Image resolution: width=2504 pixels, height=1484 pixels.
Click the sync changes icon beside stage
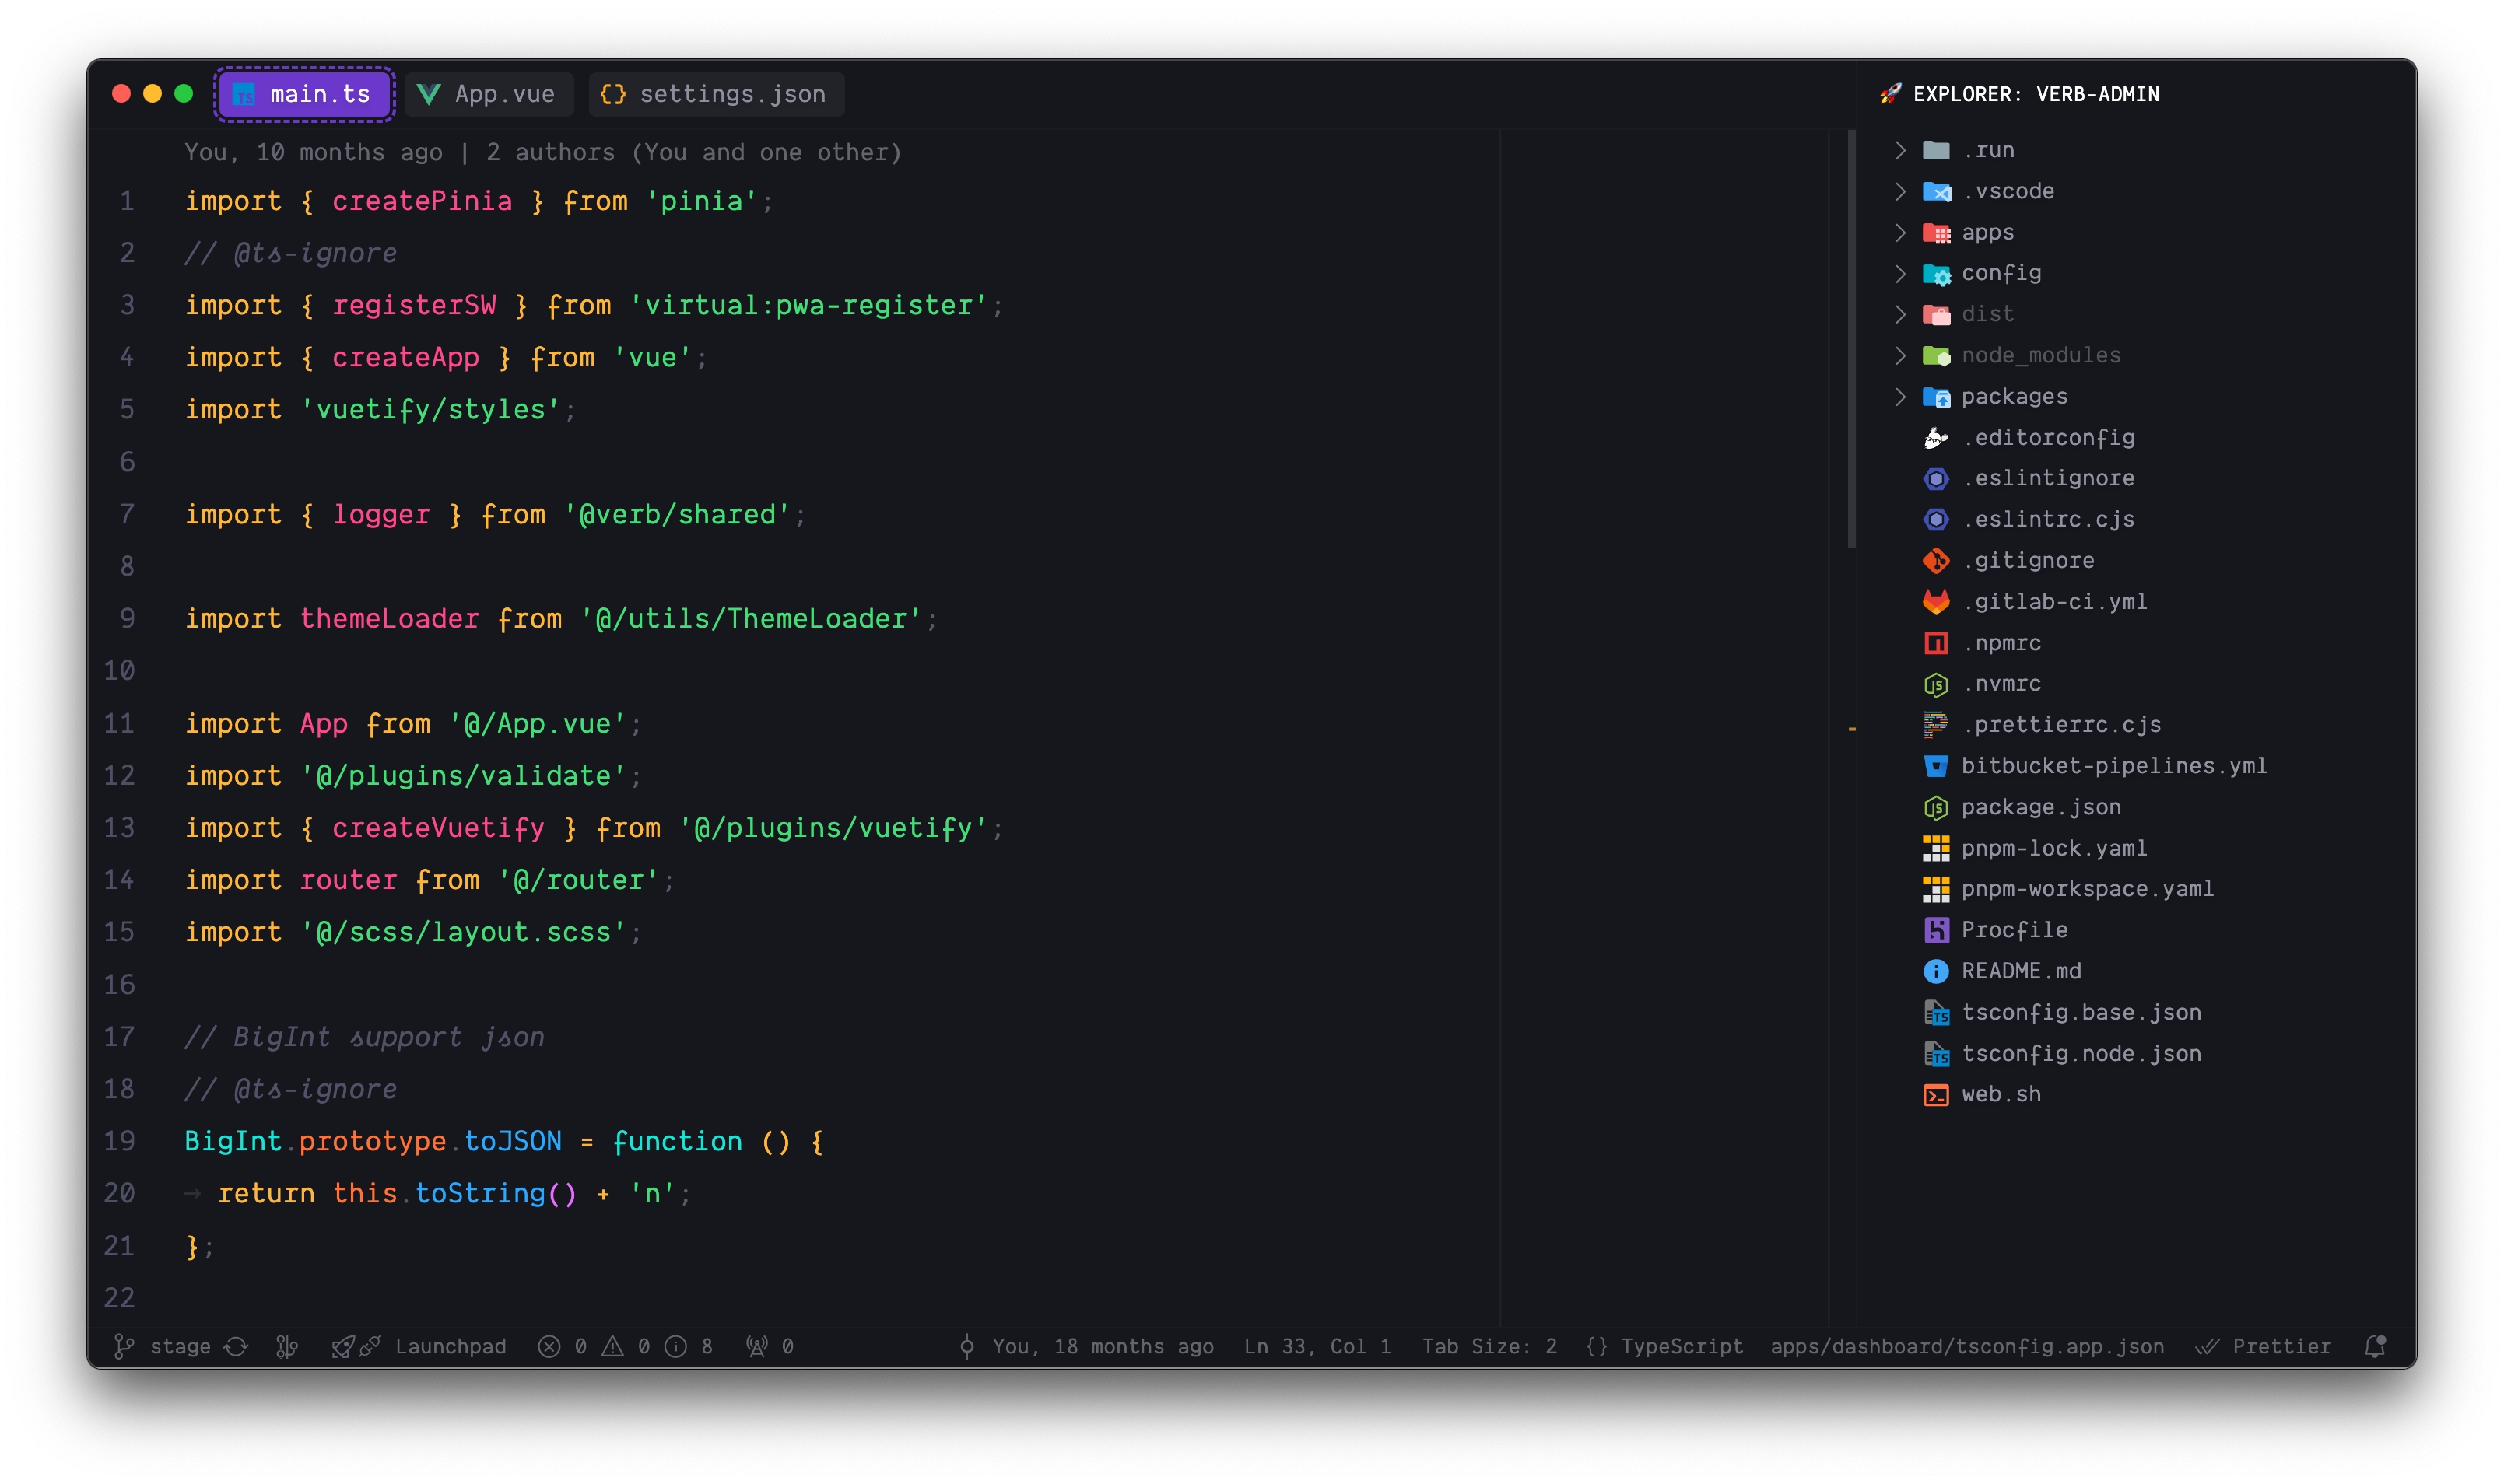236,1346
